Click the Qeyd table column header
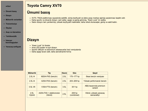148x111 pixels. 95,73
